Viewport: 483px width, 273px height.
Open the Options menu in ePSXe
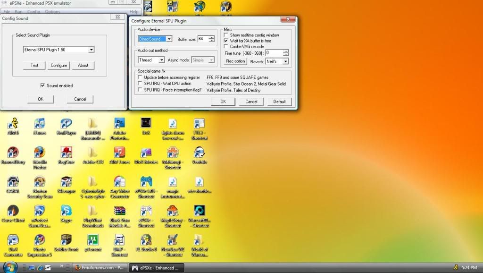coord(52,11)
